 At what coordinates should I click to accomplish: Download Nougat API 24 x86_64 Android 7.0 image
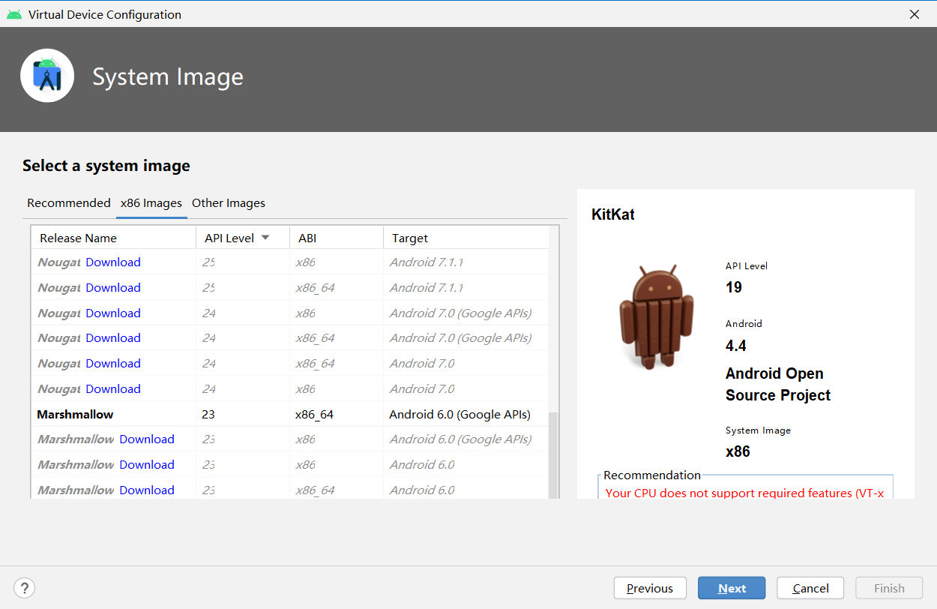(113, 363)
